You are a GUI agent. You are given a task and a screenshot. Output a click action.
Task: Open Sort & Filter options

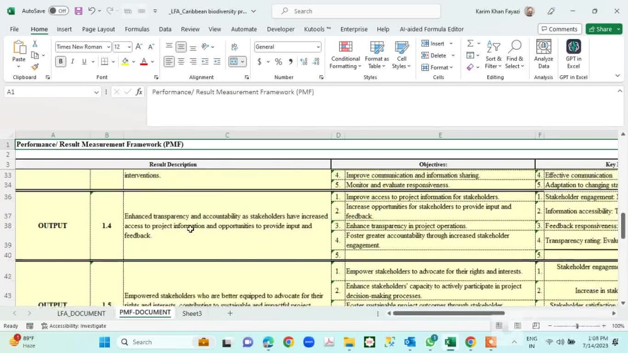[494, 55]
